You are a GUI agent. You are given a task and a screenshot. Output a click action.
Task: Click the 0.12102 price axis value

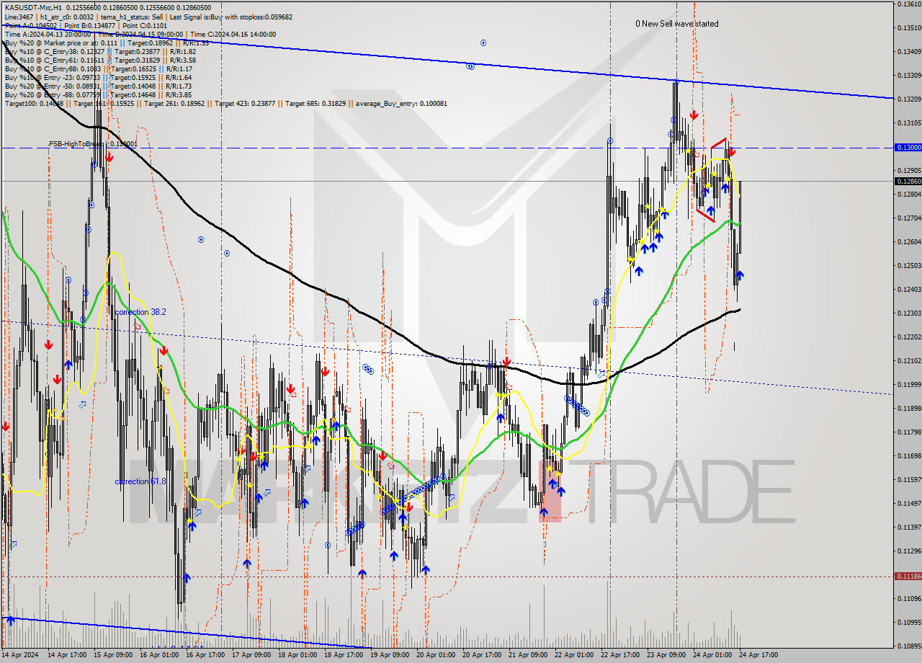coord(910,360)
